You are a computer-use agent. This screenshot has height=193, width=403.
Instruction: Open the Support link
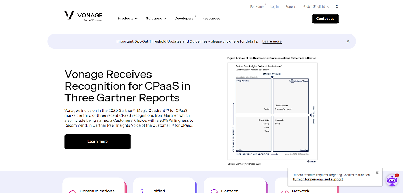(x=291, y=7)
